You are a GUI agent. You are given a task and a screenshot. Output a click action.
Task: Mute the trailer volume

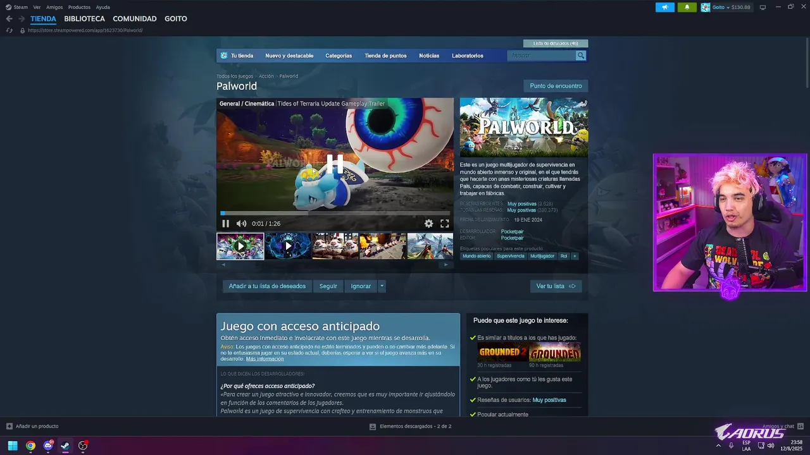pos(241,224)
